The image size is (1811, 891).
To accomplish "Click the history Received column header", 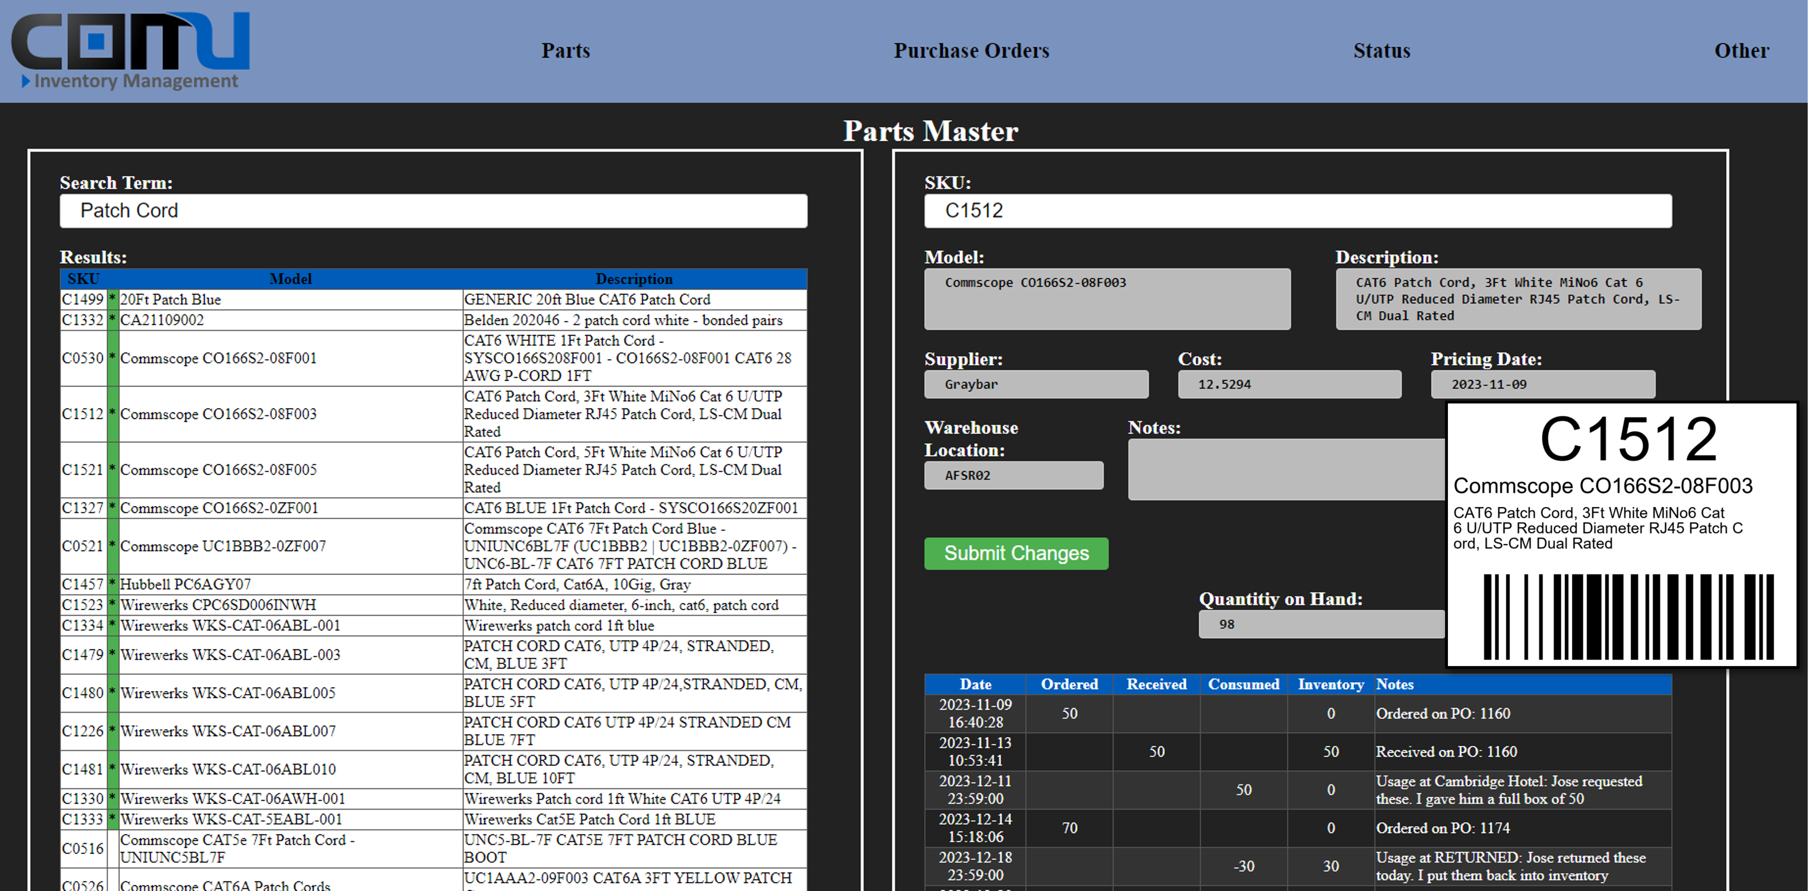I will pyautogui.click(x=1157, y=685).
